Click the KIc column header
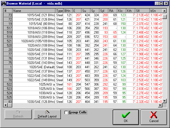The width and height of the screenshot is (170, 128). click(x=122, y=11)
